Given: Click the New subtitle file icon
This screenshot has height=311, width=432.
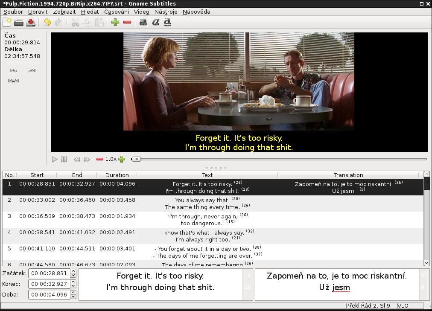Looking at the screenshot, I should tap(7, 23).
